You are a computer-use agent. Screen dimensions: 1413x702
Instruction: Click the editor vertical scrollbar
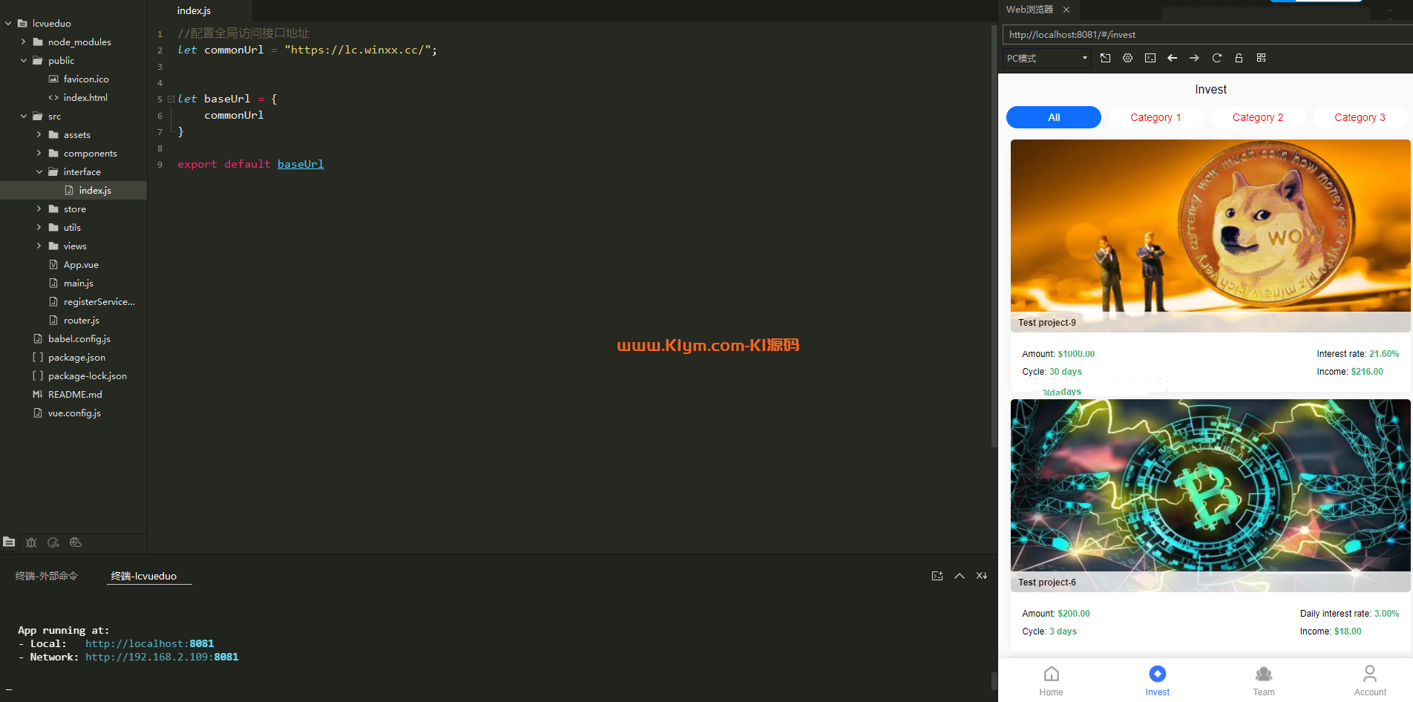(x=994, y=236)
